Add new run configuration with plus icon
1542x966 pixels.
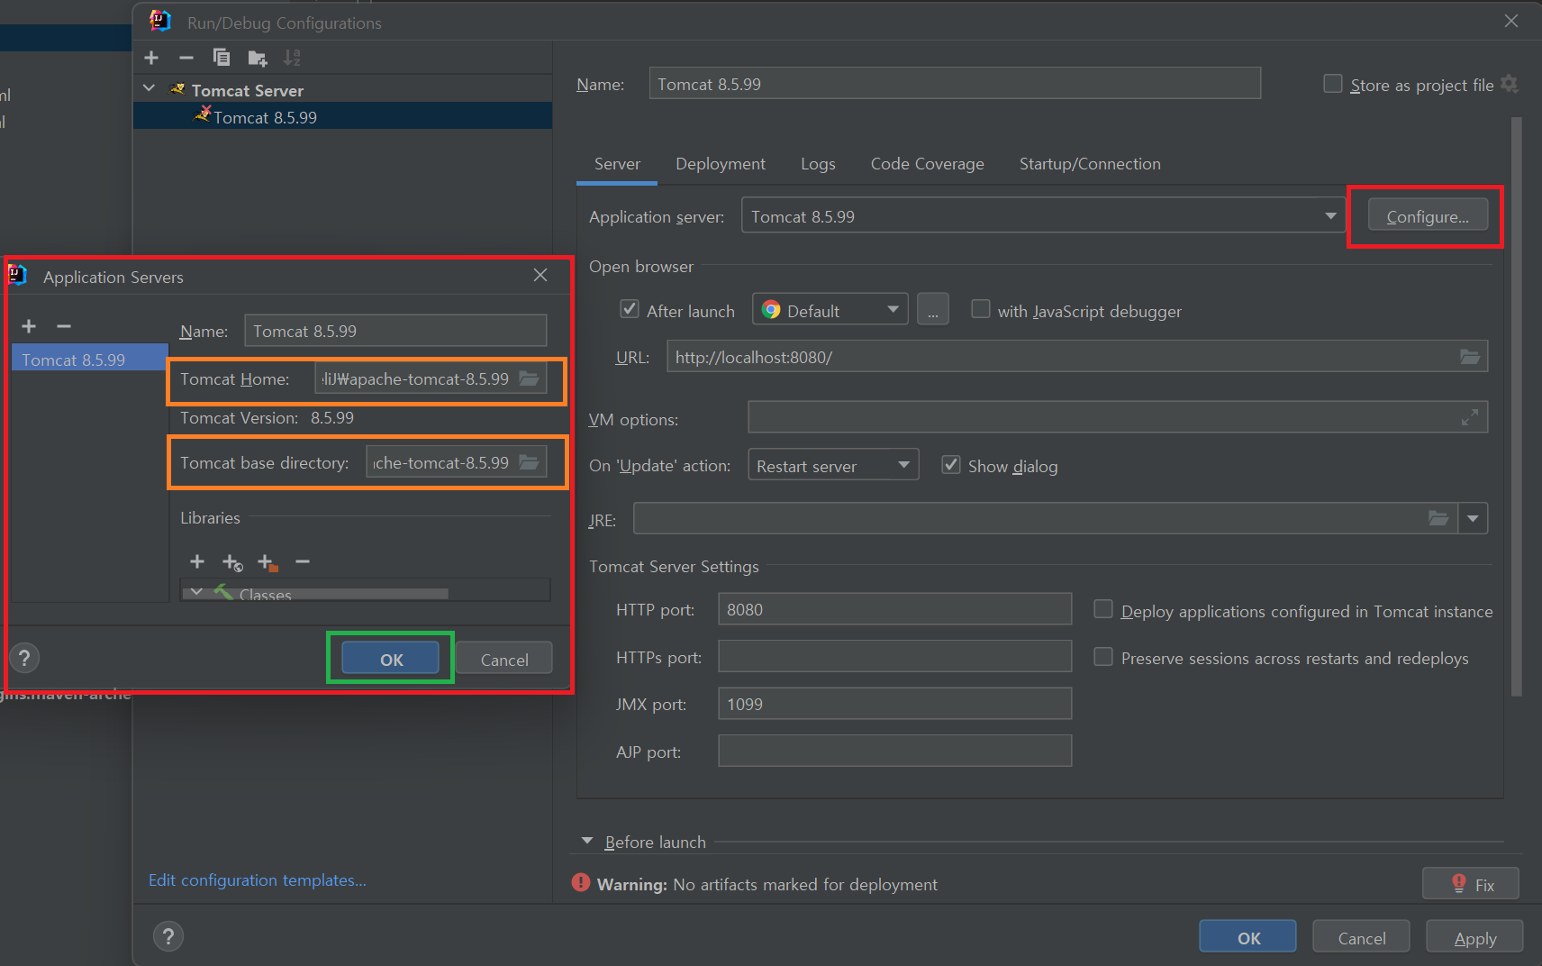pos(151,58)
